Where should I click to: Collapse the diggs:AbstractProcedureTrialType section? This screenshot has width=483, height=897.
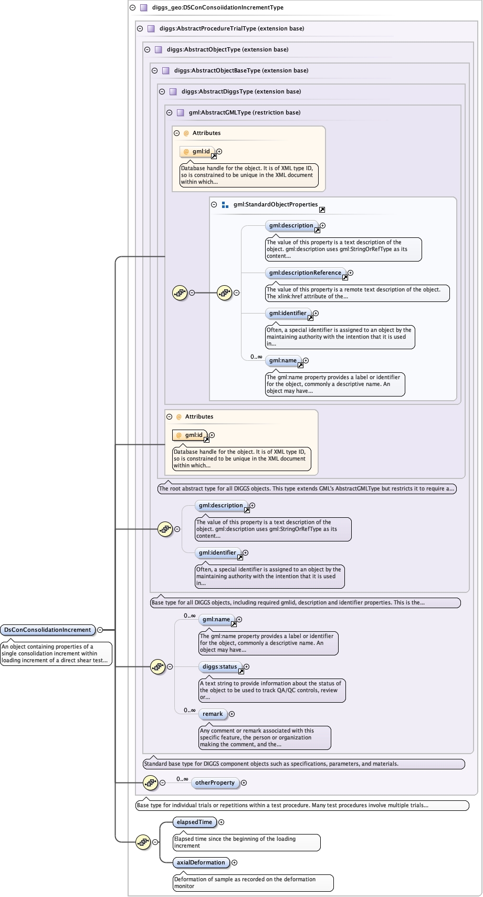[140, 28]
